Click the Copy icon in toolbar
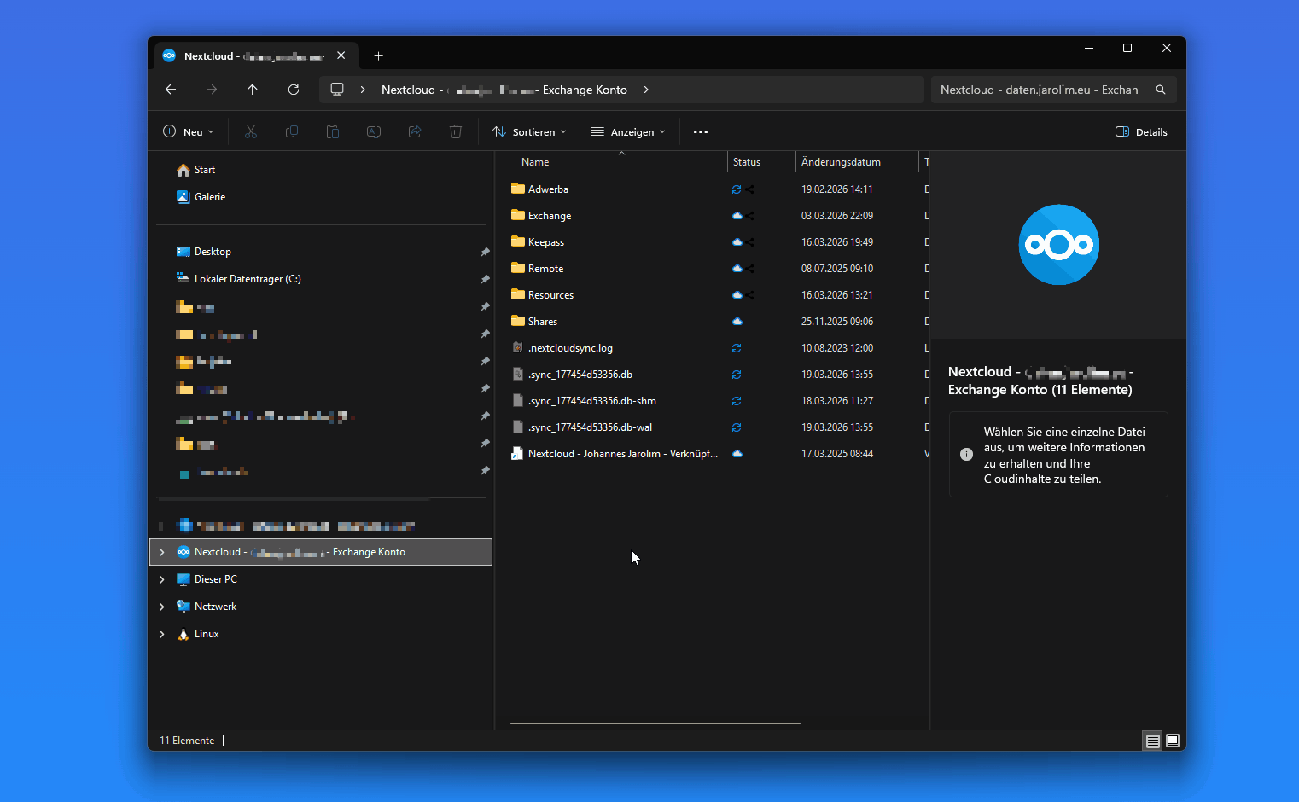 (291, 131)
